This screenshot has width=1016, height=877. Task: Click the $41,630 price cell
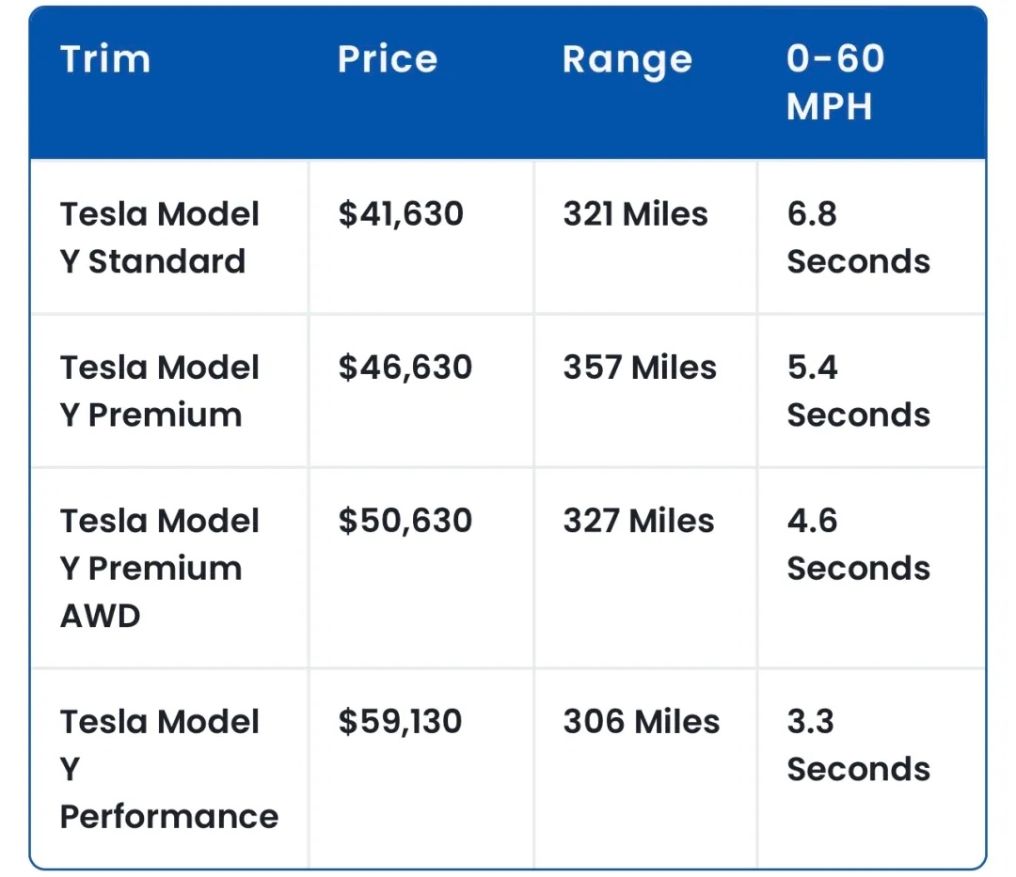401,214
